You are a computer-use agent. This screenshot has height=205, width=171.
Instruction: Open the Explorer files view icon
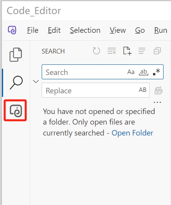click(16, 55)
